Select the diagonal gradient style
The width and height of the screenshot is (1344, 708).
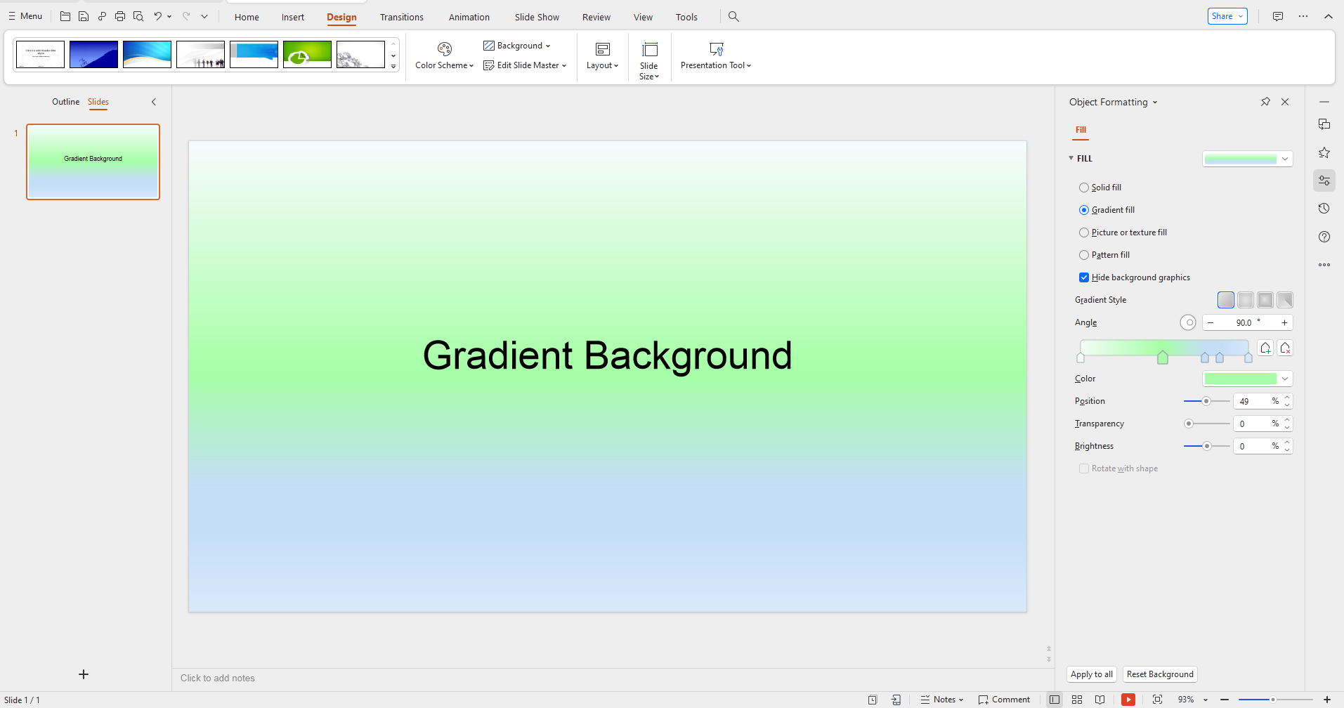point(1284,299)
